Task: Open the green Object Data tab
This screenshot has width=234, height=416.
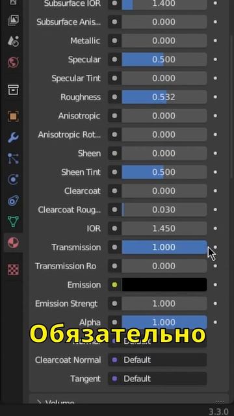Action: tap(13, 221)
